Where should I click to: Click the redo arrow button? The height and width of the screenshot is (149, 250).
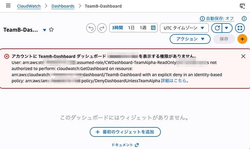102,28
